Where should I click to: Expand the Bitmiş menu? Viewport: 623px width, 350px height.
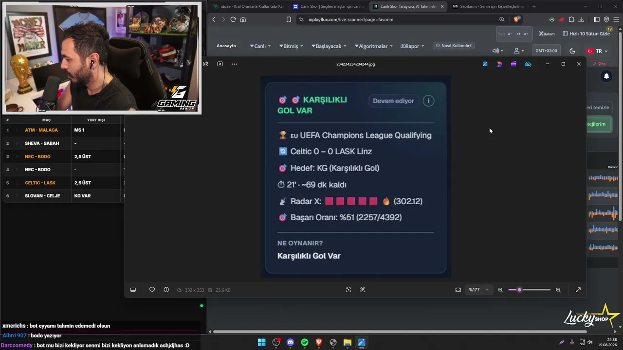pyautogui.click(x=291, y=46)
